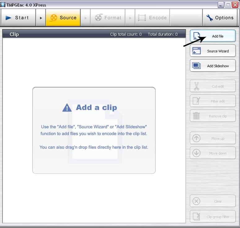Launch the Source Wizard
This screenshot has width=240, height=228.
click(213, 51)
